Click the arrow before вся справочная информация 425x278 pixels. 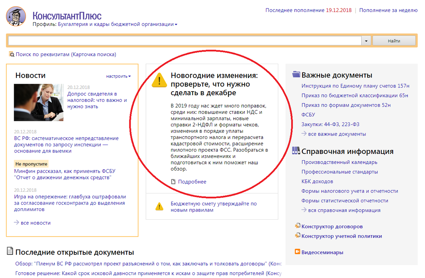coord(304,210)
